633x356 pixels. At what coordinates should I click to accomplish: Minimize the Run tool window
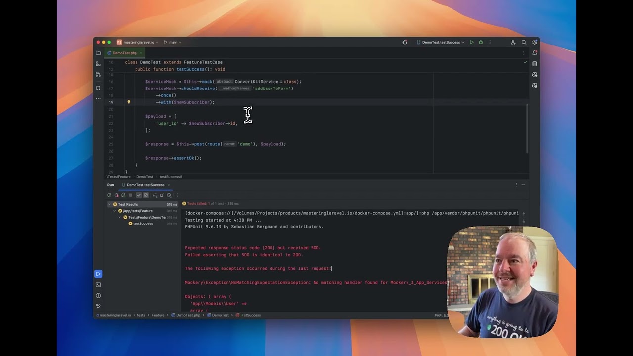pyautogui.click(x=523, y=185)
